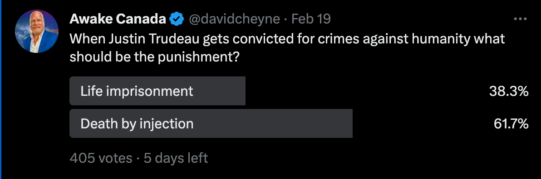
Task: Select the Life imprisonment poll label
Action: [x=137, y=91]
